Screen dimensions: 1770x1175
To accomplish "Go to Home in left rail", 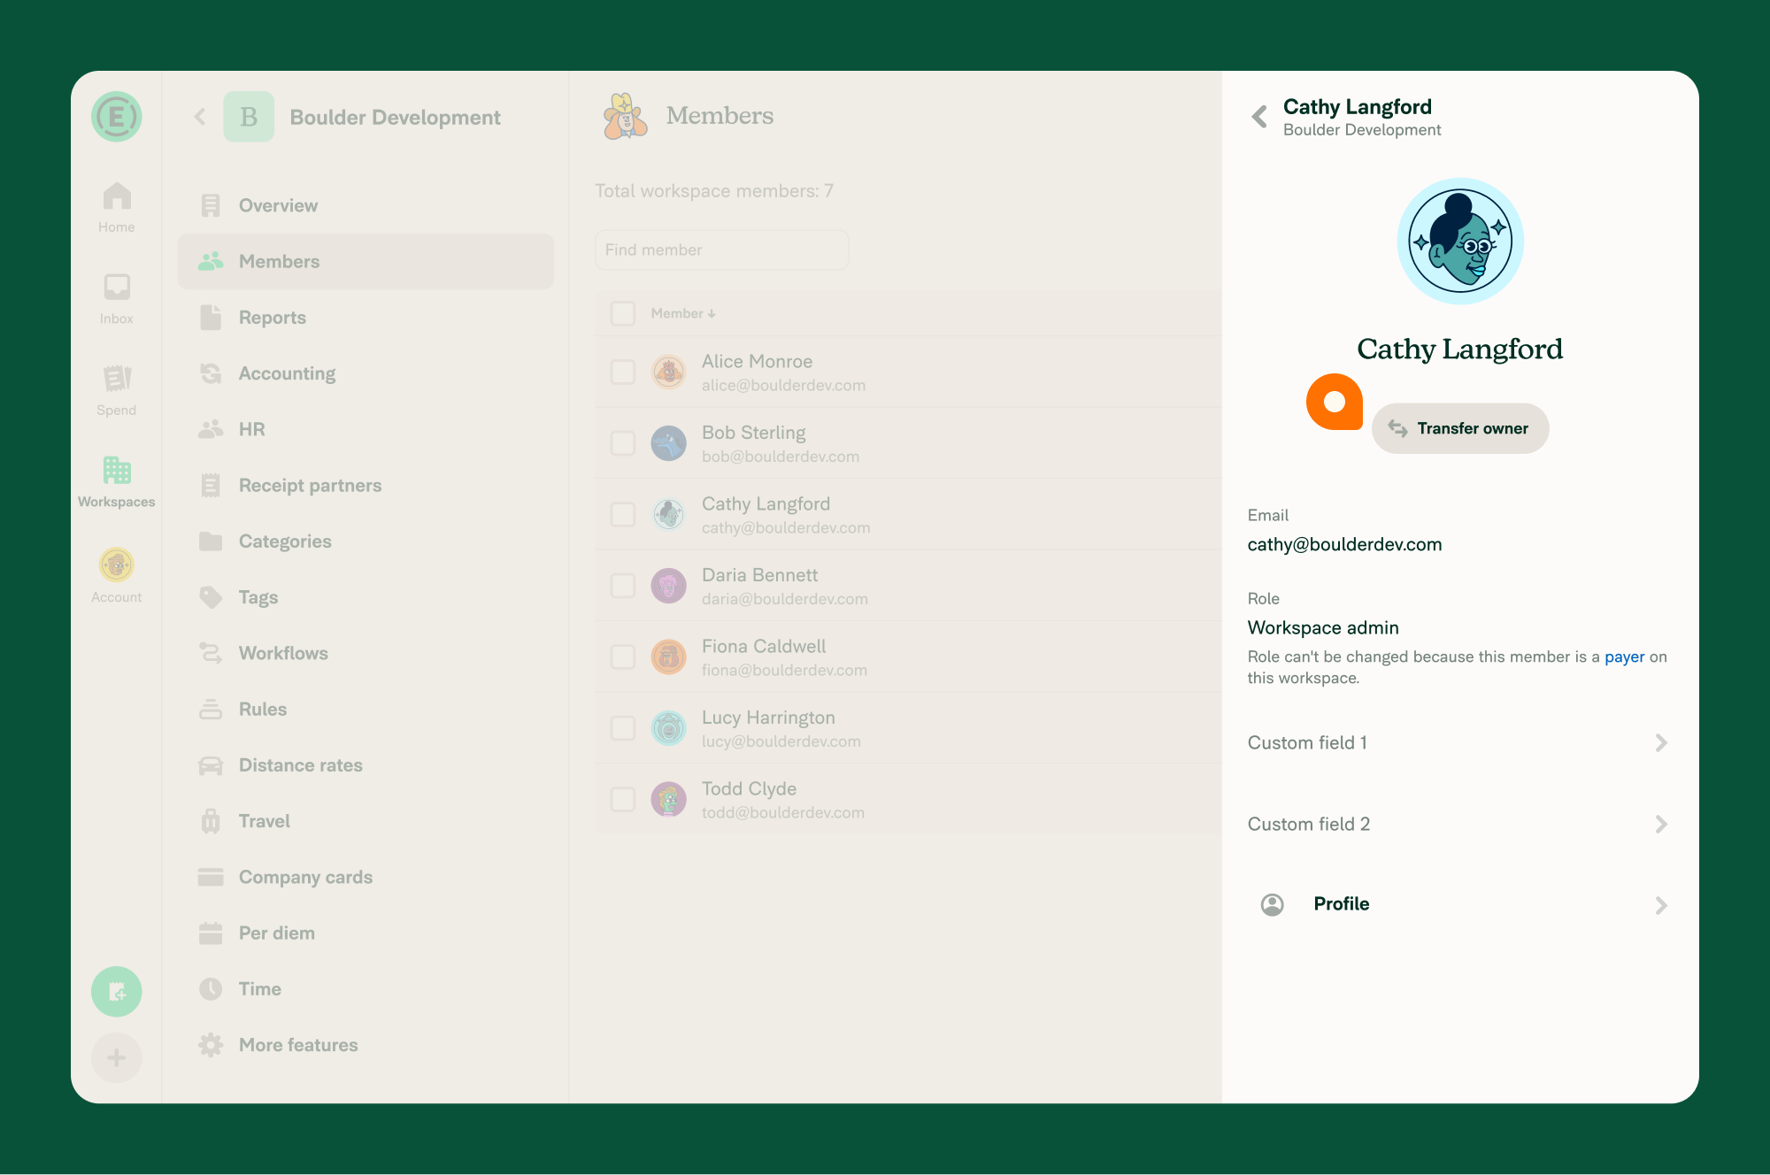I will tap(116, 208).
